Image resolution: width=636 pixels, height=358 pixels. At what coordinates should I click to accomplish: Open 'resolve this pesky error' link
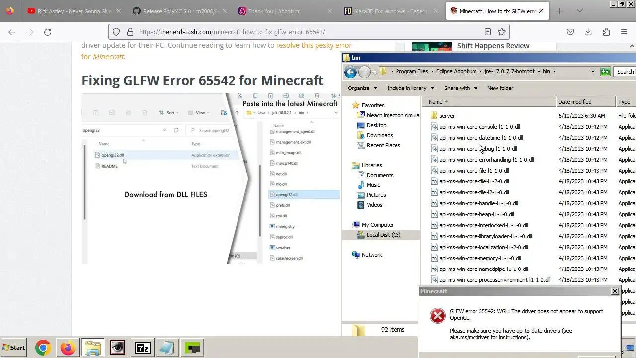314,45
